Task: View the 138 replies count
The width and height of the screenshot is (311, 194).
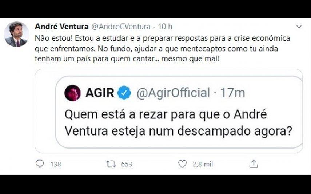Action: coord(56,164)
